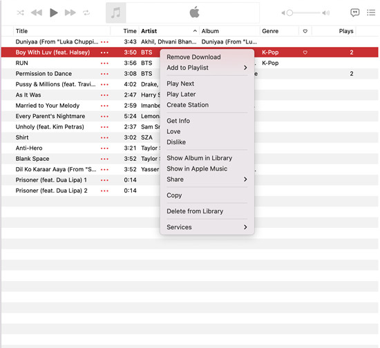Select Prisoner (feat. Dua Lipa) 2 row
Screen dimensions: 380x348
(x=189, y=191)
